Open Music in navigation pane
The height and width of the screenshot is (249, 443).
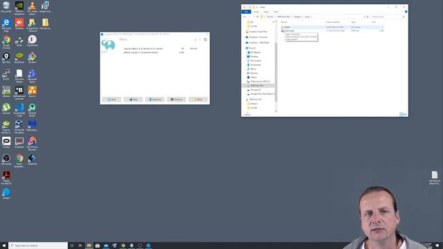pyautogui.click(x=253, y=69)
